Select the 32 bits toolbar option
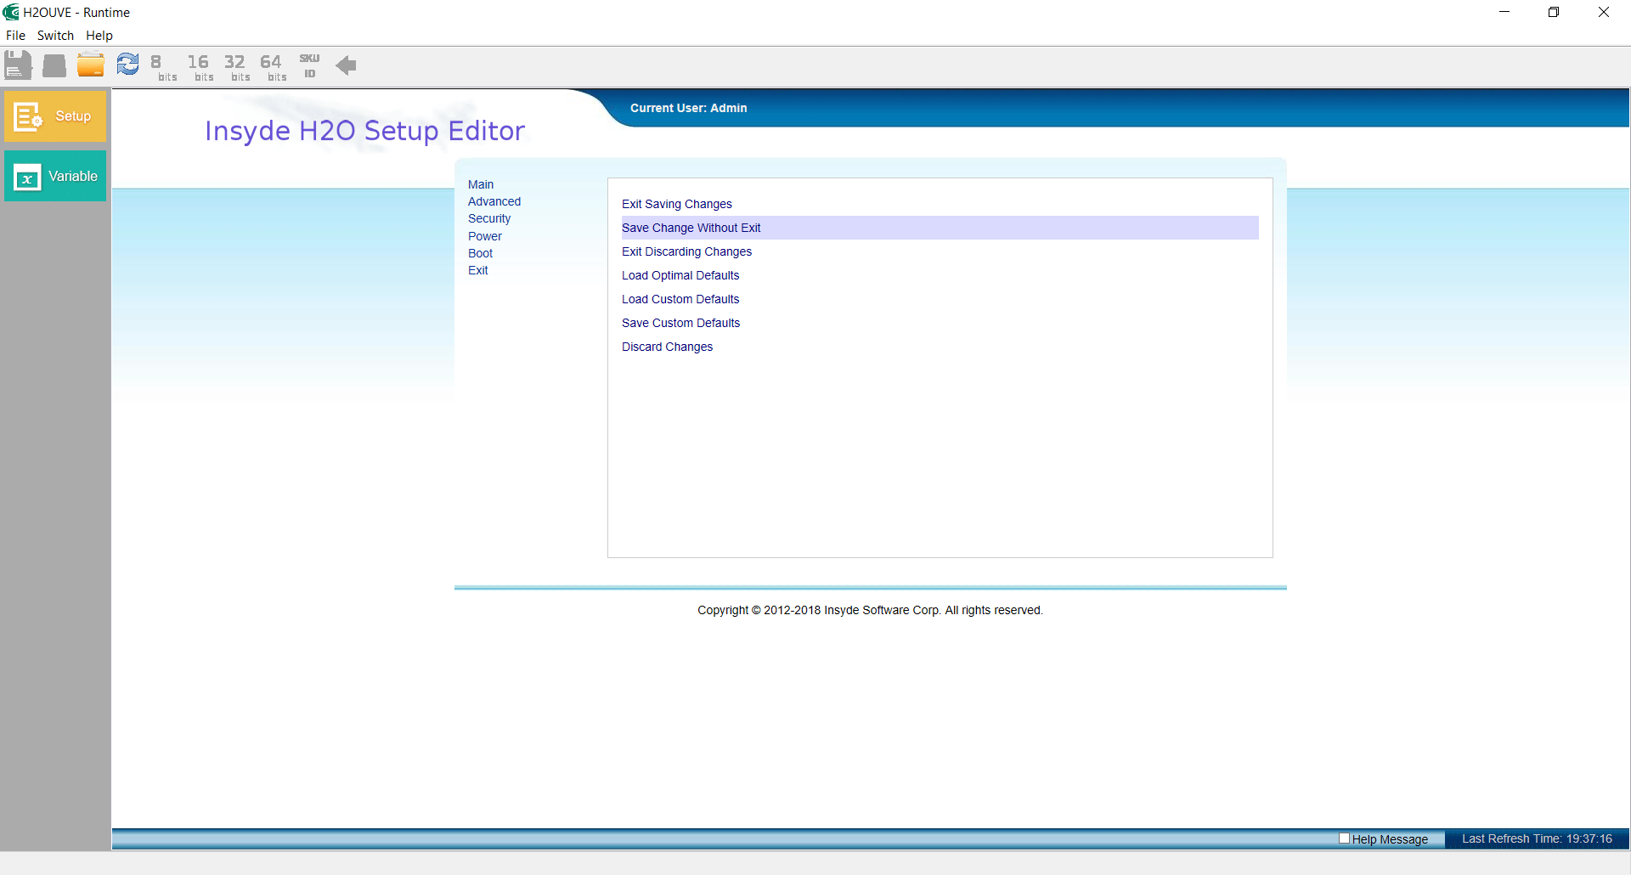This screenshot has height=875, width=1631. 236,67
